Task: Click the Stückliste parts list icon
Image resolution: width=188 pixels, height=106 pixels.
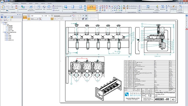Action: coord(66,8)
